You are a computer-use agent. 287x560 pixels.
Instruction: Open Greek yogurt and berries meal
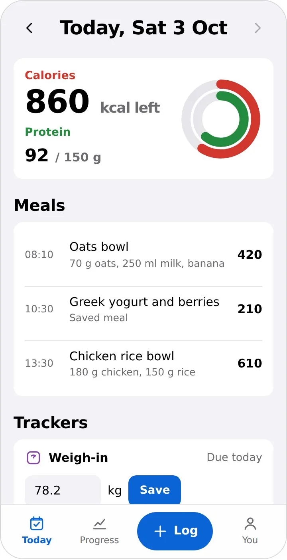coord(143,309)
